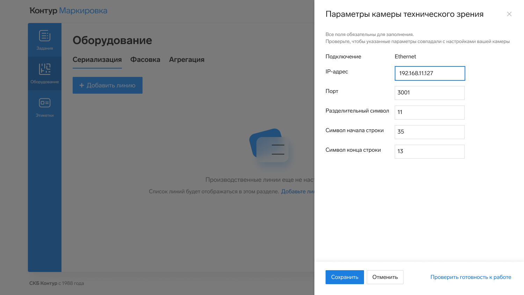Image resolution: width=524 pixels, height=295 pixels.
Task: Open the Задания sidebar icon
Action: 45,40
